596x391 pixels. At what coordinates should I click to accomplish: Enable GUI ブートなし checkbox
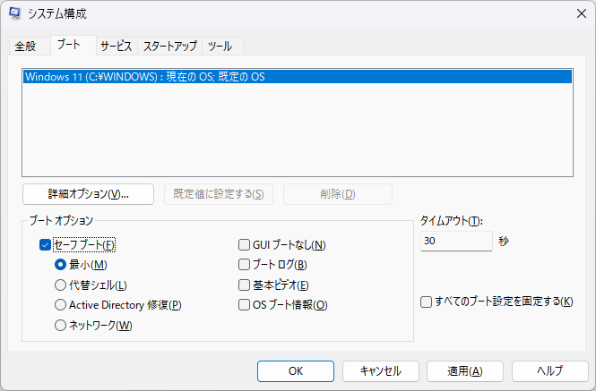point(244,244)
